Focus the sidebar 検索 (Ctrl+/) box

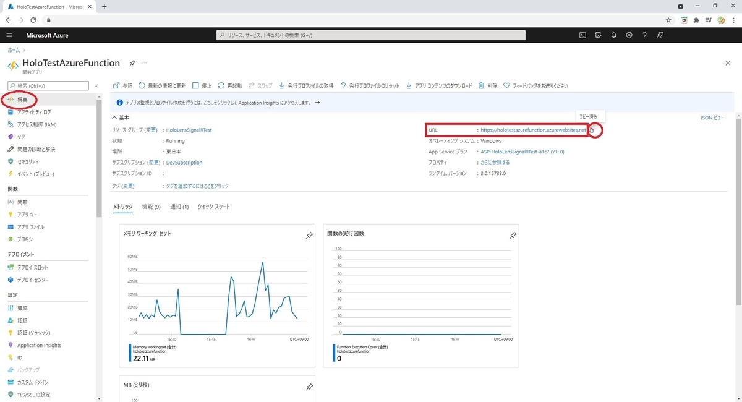49,86
